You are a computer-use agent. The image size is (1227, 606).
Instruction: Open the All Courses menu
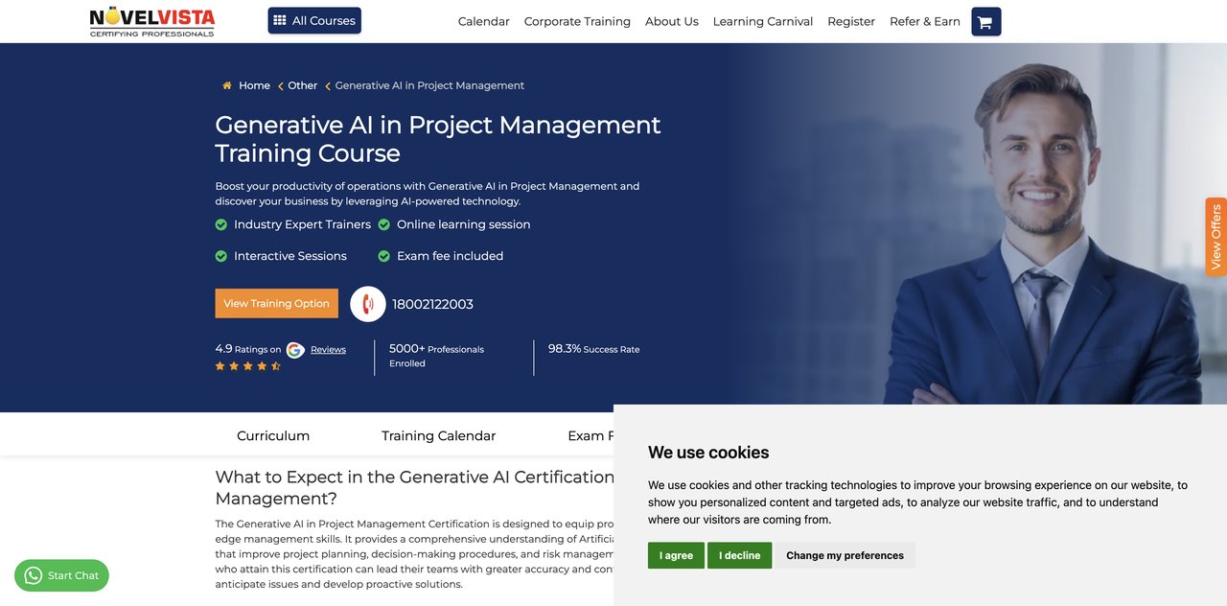(314, 20)
